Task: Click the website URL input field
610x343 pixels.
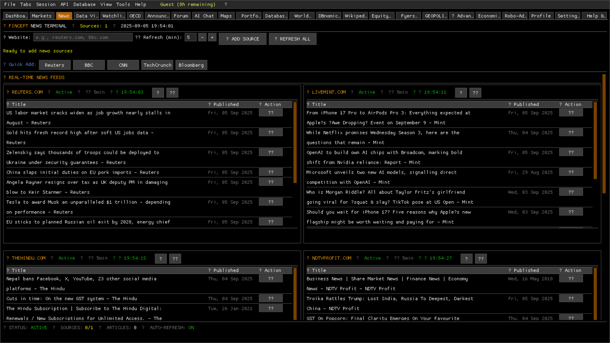Action: click(83, 37)
